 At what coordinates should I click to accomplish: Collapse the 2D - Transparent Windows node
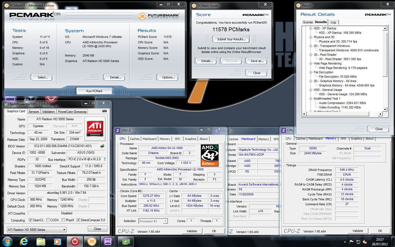(x=311, y=46)
